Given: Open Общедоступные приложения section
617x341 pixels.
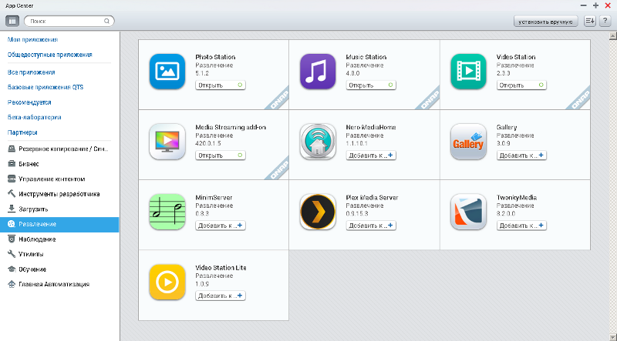Looking at the screenshot, I should coord(50,55).
